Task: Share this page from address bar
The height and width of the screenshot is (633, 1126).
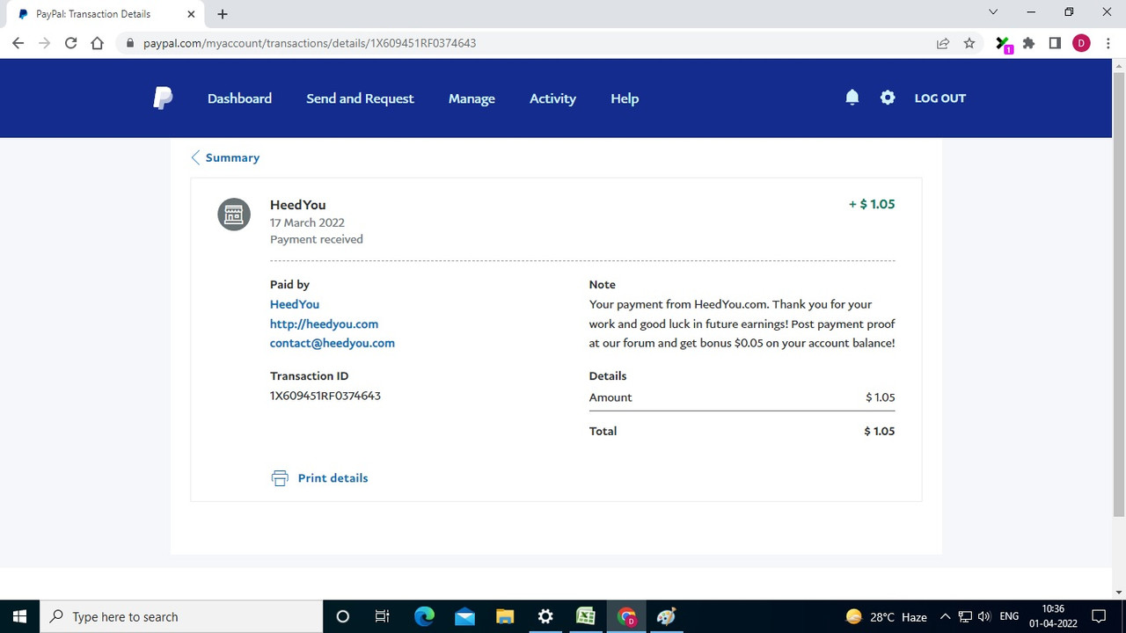Action: pyautogui.click(x=943, y=43)
